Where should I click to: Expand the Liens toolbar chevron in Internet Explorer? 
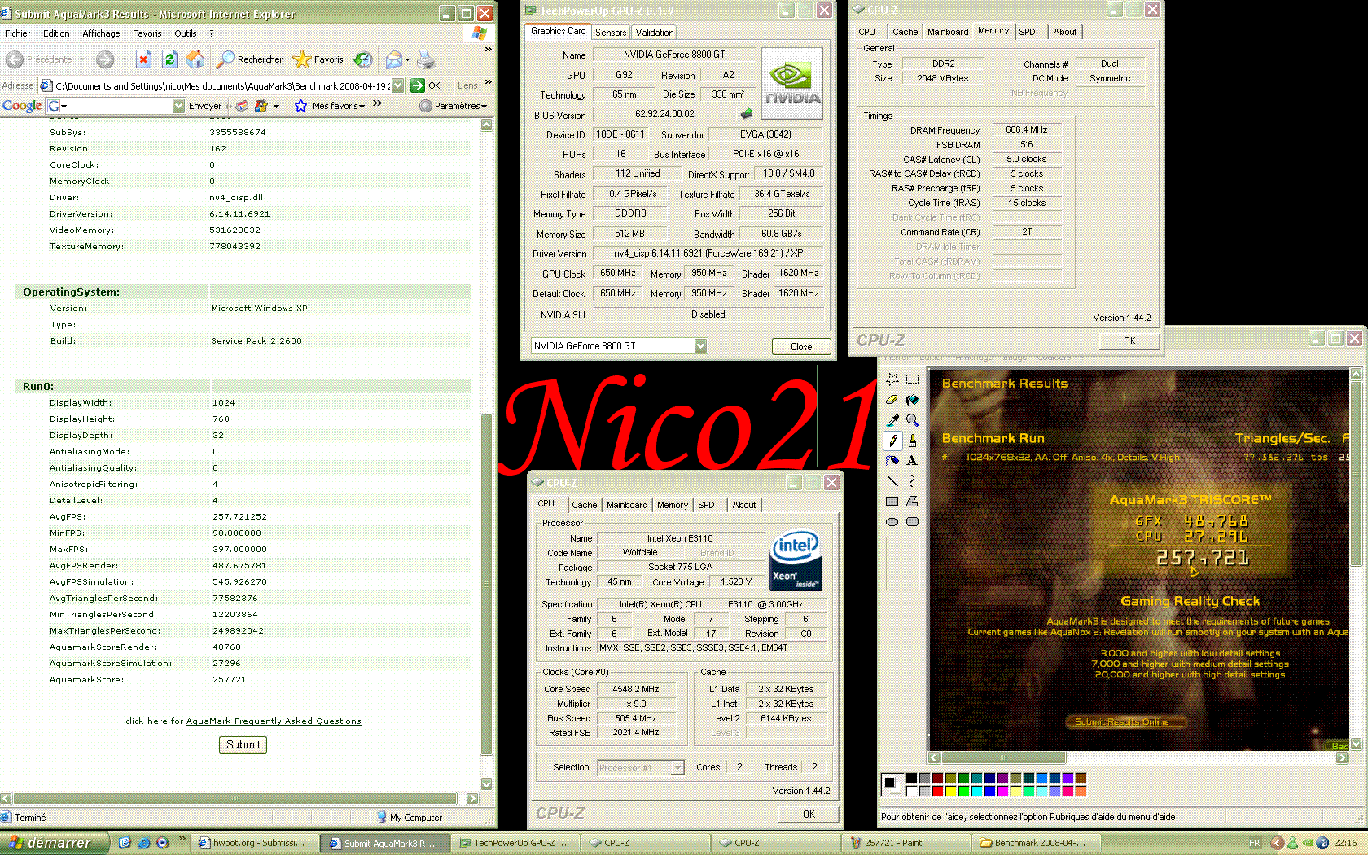pyautogui.click(x=488, y=82)
